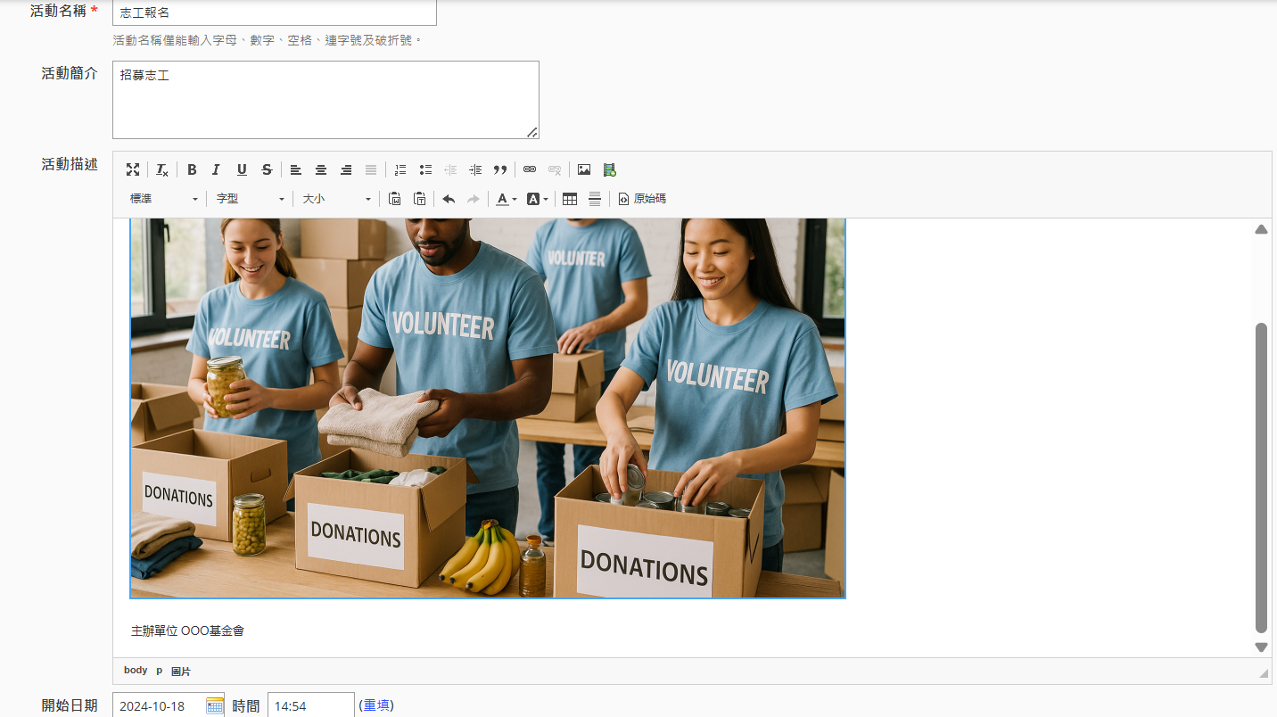Click the decrease indent icon
This screenshot has width=1277, height=717.
450,169
